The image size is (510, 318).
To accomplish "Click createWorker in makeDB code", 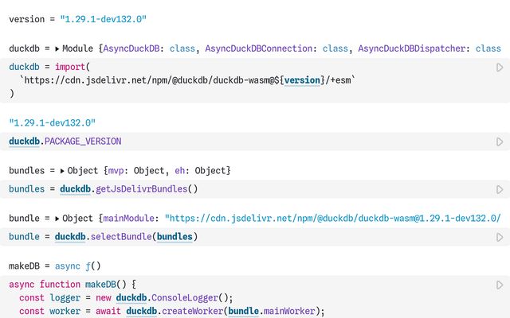I will click(x=192, y=311).
